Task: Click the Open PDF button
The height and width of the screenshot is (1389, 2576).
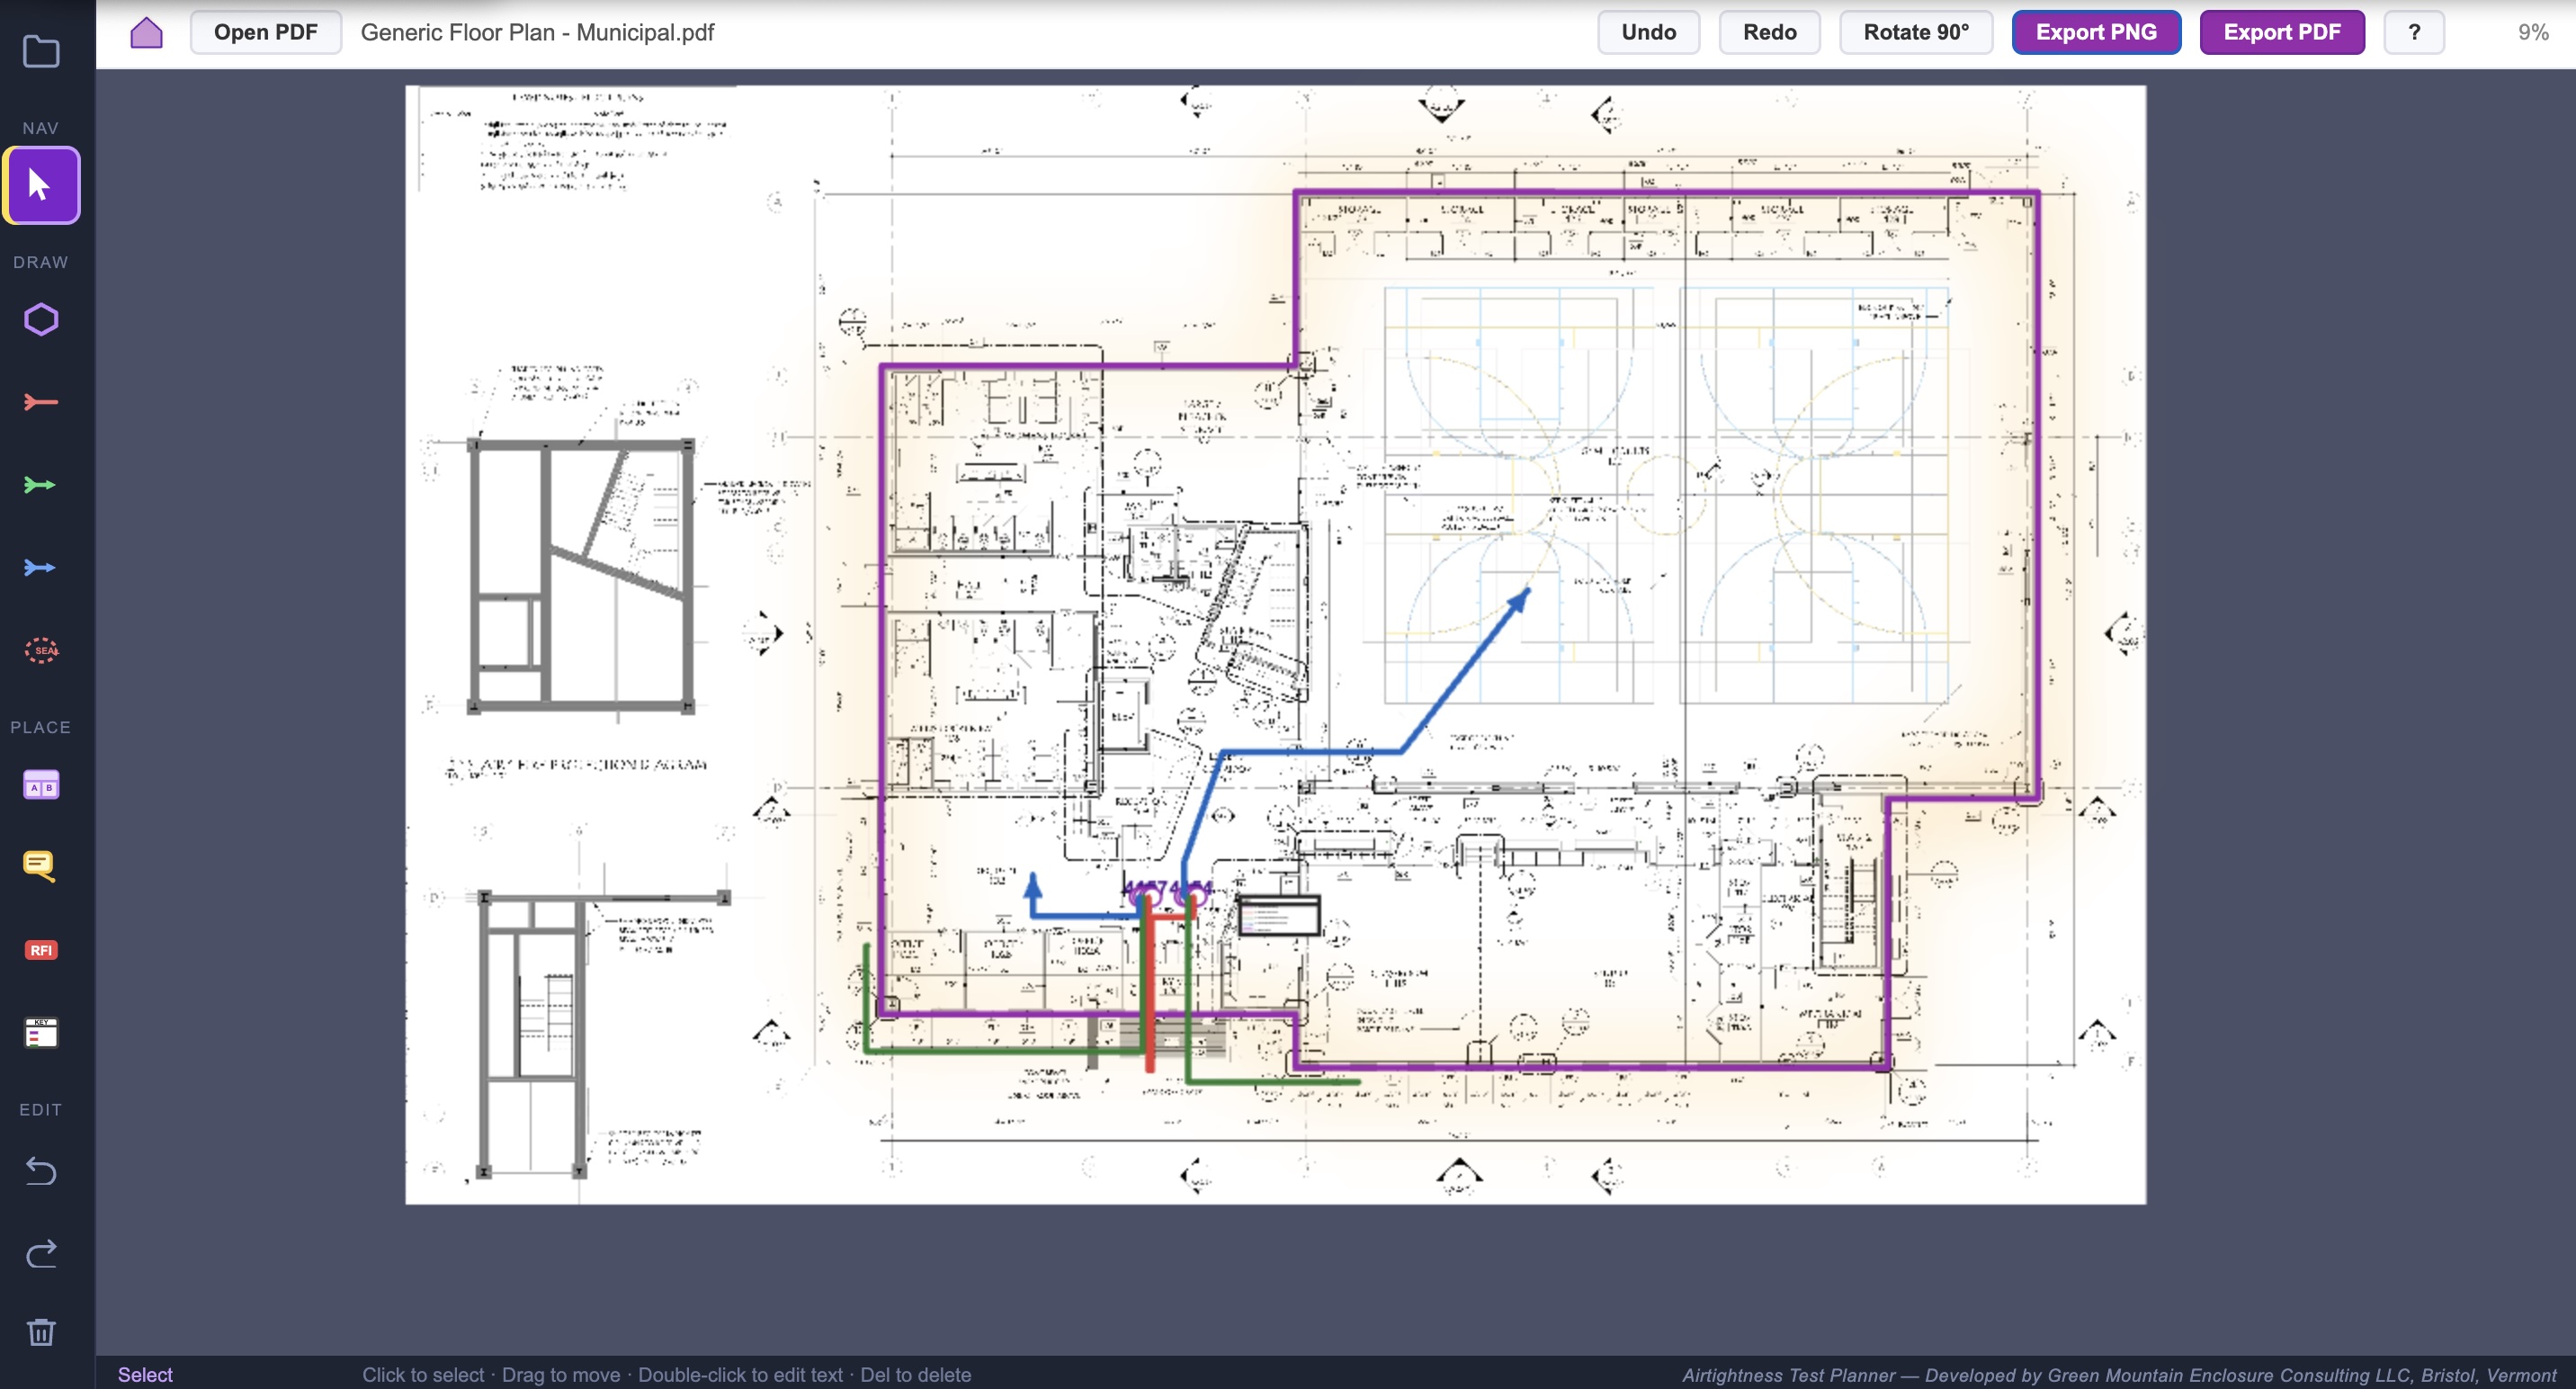Action: [264, 31]
